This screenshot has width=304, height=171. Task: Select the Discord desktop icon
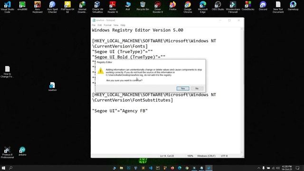263,6
